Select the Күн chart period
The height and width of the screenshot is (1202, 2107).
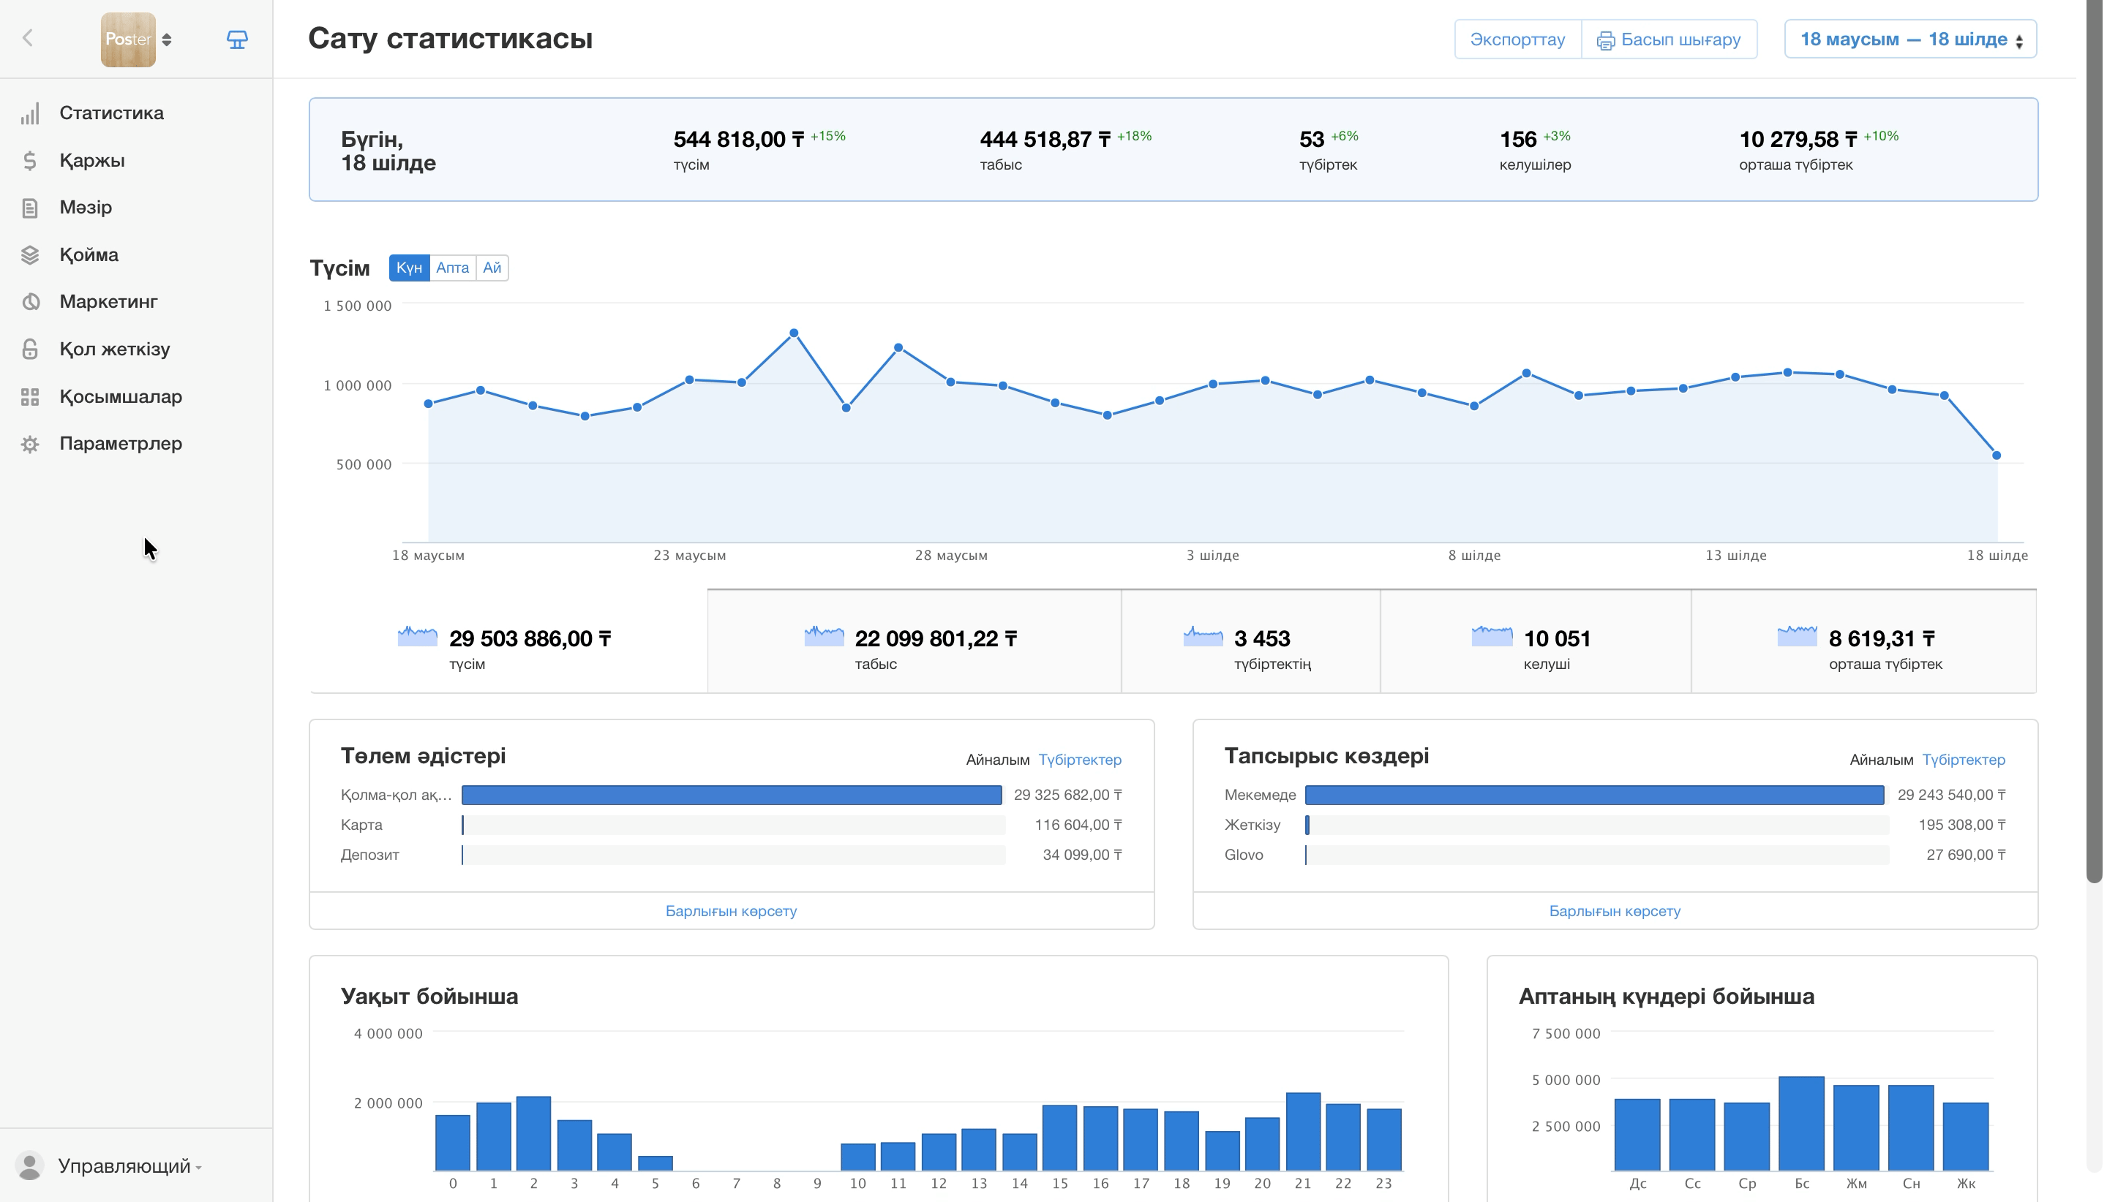click(409, 268)
